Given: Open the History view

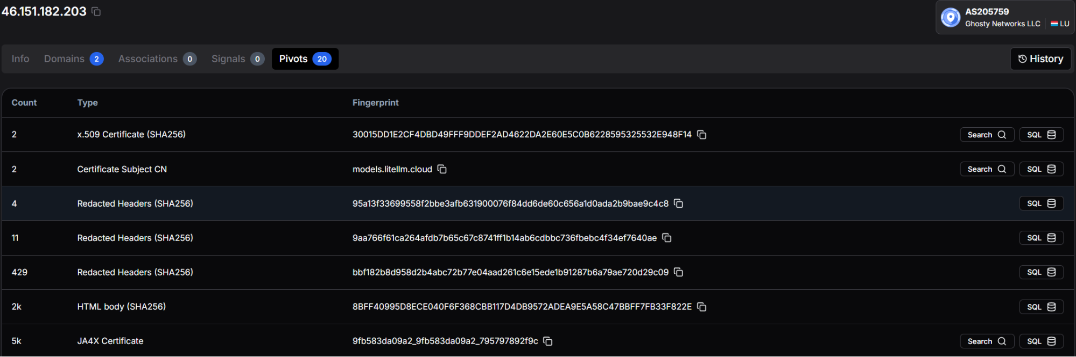Looking at the screenshot, I should (1040, 59).
